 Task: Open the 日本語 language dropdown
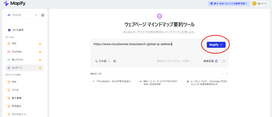click(103, 61)
